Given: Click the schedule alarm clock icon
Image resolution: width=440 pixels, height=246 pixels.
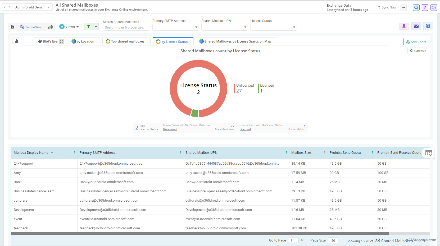Looking at the screenshot, I should (x=428, y=26).
